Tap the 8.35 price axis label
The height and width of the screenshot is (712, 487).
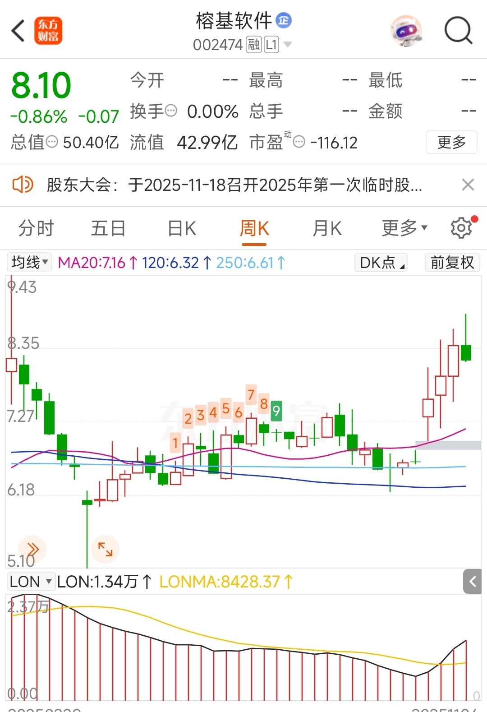23,343
